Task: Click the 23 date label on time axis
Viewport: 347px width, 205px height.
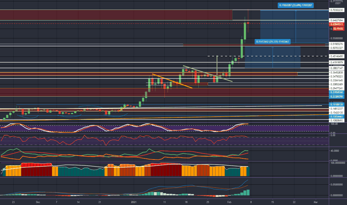Action: (x=13, y=202)
